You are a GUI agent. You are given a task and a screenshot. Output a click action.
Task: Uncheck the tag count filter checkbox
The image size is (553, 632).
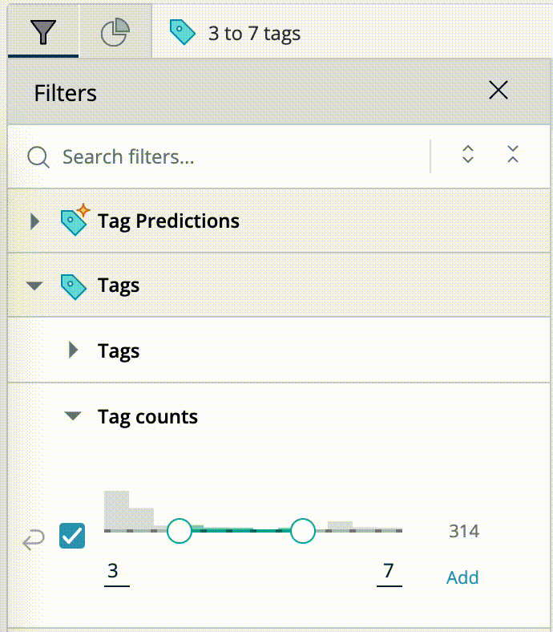click(x=72, y=536)
